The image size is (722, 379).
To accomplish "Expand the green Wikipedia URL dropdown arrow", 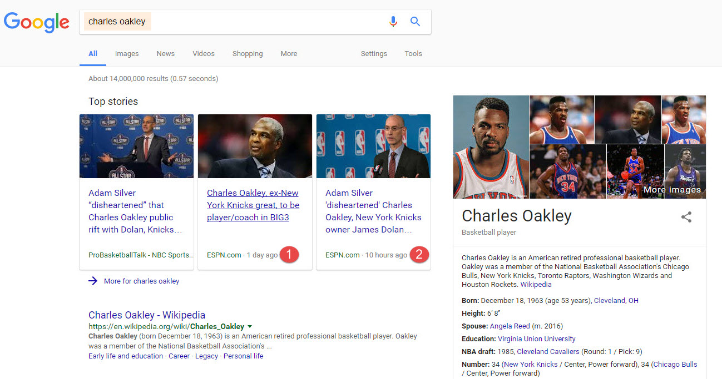I will tap(250, 326).
